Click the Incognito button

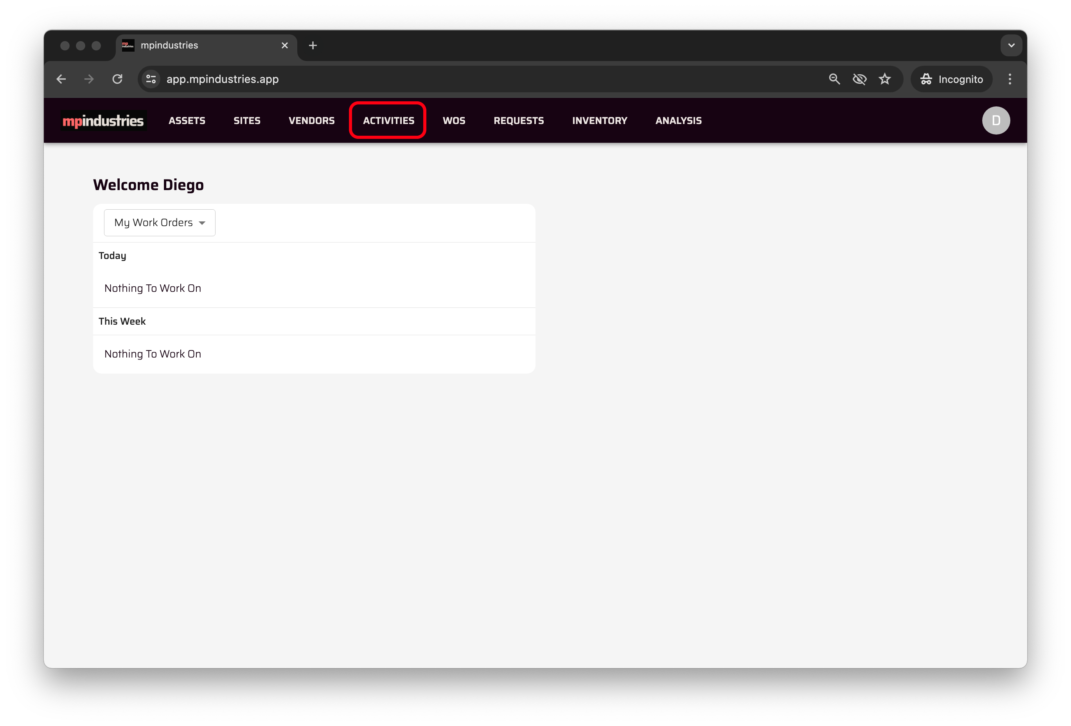coord(951,79)
